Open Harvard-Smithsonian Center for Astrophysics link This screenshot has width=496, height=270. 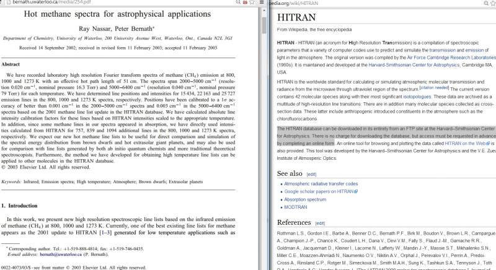[414, 65]
